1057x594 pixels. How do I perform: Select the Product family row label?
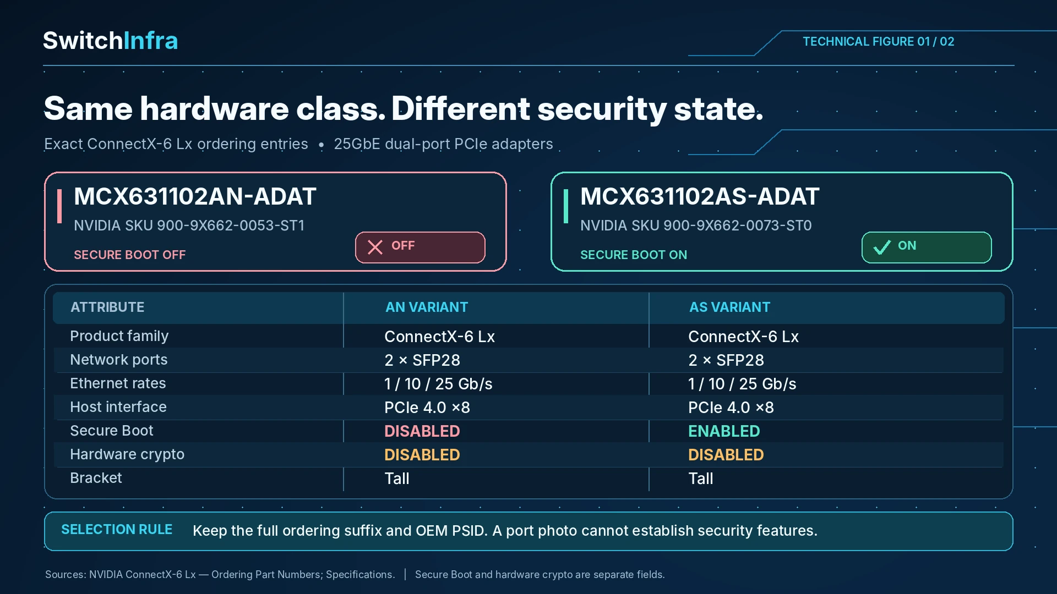click(119, 336)
